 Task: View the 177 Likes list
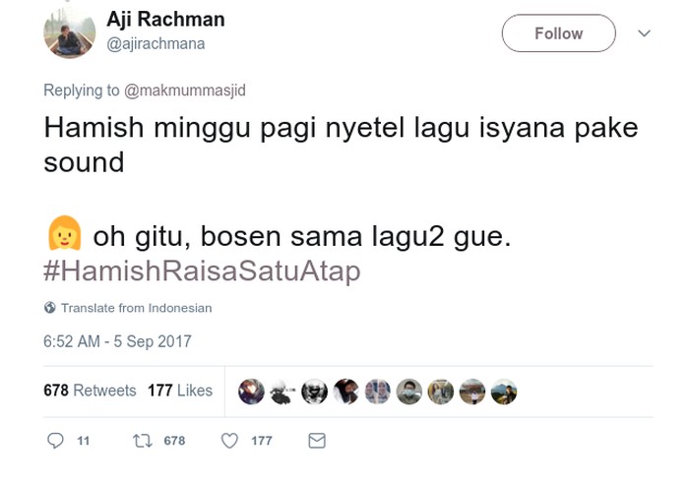[x=180, y=391]
